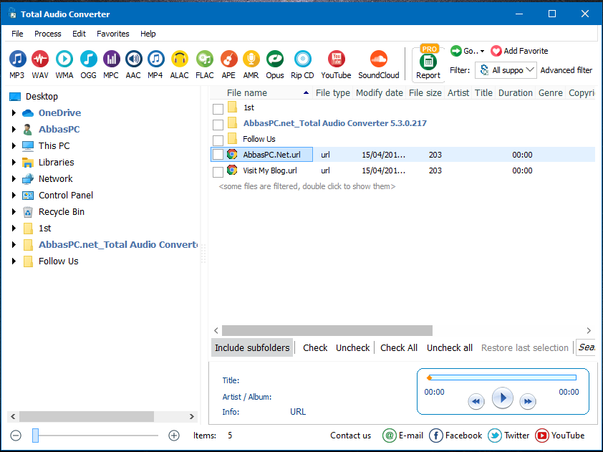The height and width of the screenshot is (452, 603).
Task: Select the AMR microphone icon
Action: (x=251, y=59)
